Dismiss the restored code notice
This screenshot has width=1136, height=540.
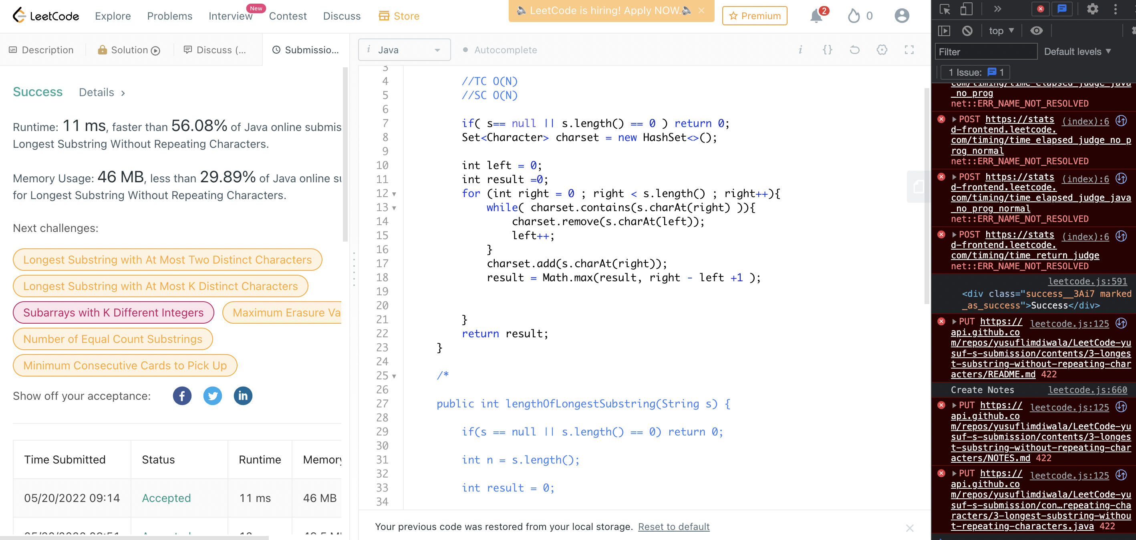[x=909, y=528]
